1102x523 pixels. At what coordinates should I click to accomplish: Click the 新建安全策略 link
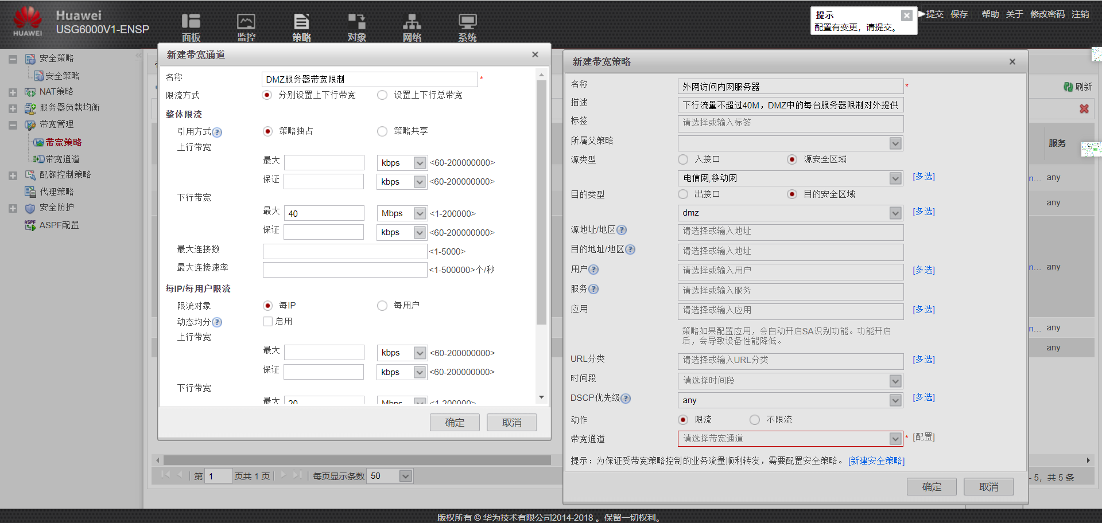[876, 461]
